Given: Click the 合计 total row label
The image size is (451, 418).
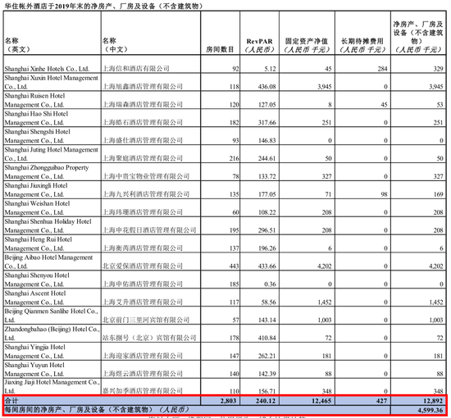Looking at the screenshot, I should pos(11,401).
